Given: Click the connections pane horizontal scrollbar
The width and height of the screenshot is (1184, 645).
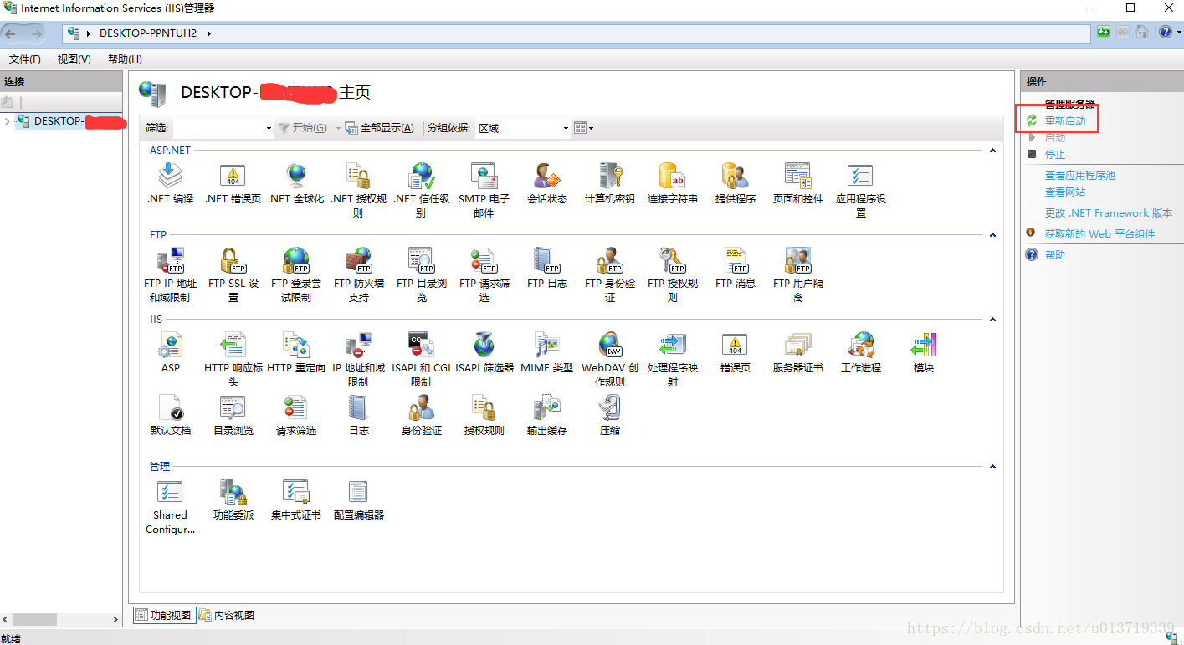Looking at the screenshot, I should coord(61,620).
